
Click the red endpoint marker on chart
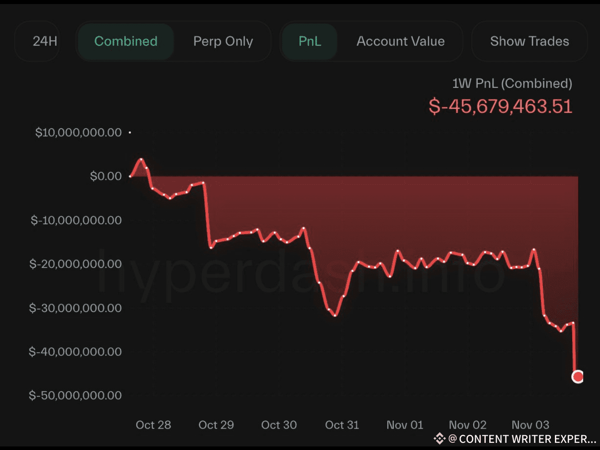578,377
